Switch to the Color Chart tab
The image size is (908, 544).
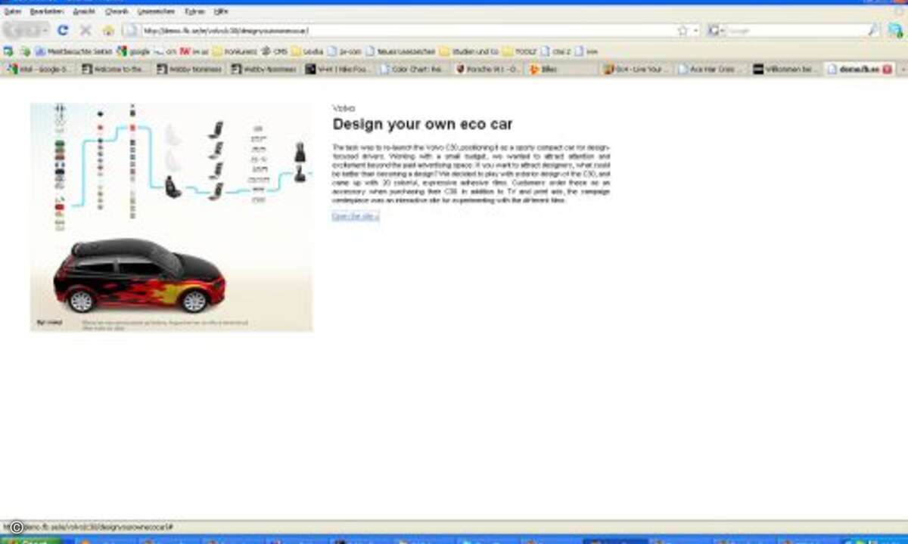pyautogui.click(x=413, y=69)
